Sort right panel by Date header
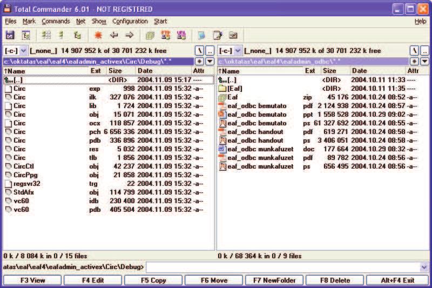Viewport: 432px width, 288px height. pos(378,71)
